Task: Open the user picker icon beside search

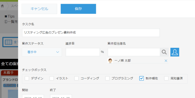Action: pos(175,52)
